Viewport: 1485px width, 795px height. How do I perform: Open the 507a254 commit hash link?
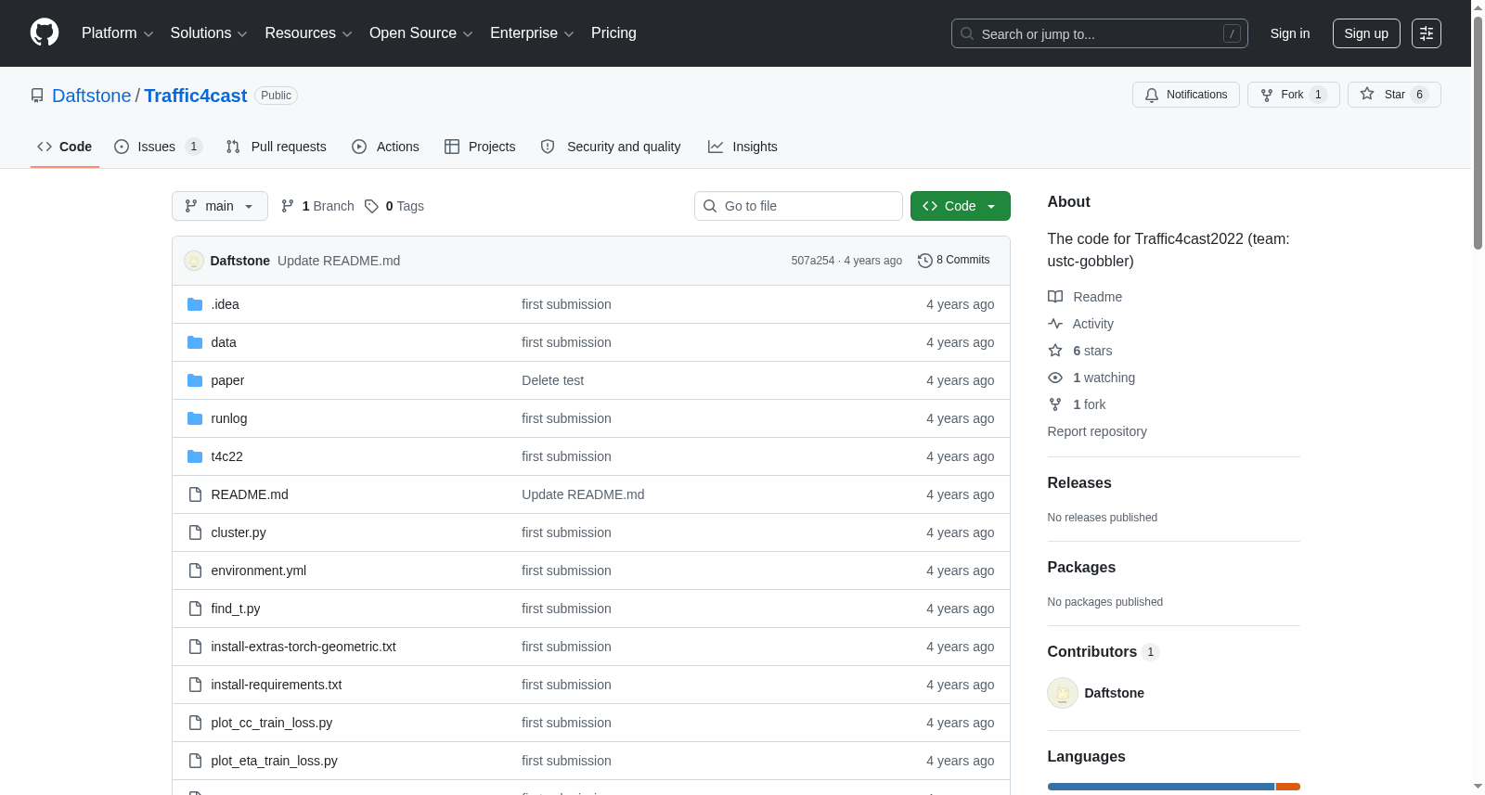tap(813, 261)
